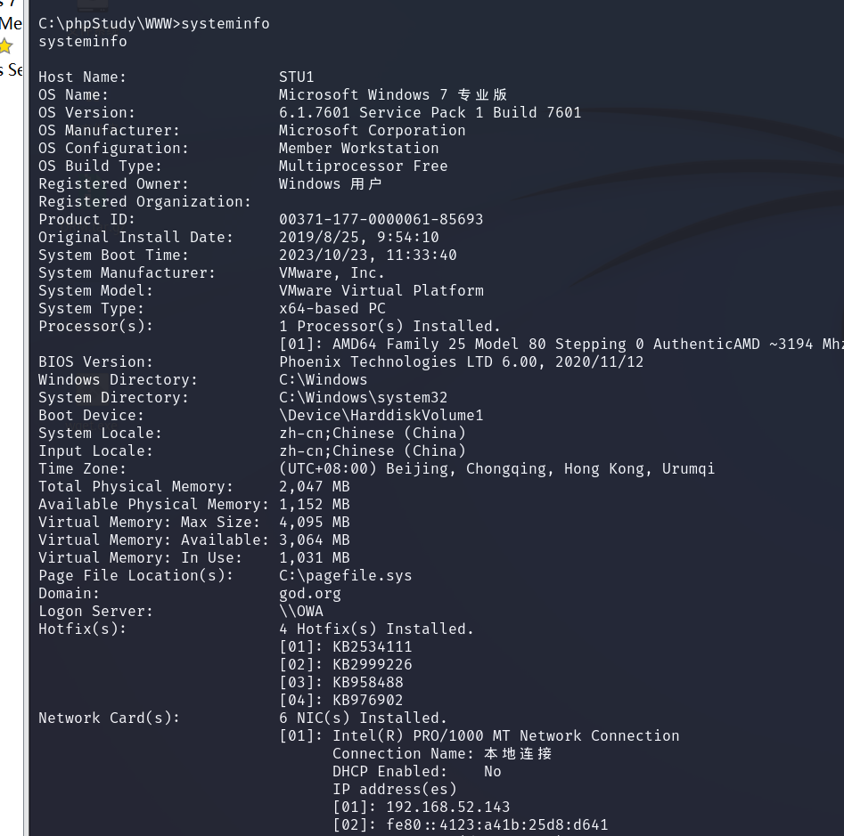Click hotfix "KB976902"
Image resolution: width=844 pixels, height=836 pixels.
click(x=368, y=700)
